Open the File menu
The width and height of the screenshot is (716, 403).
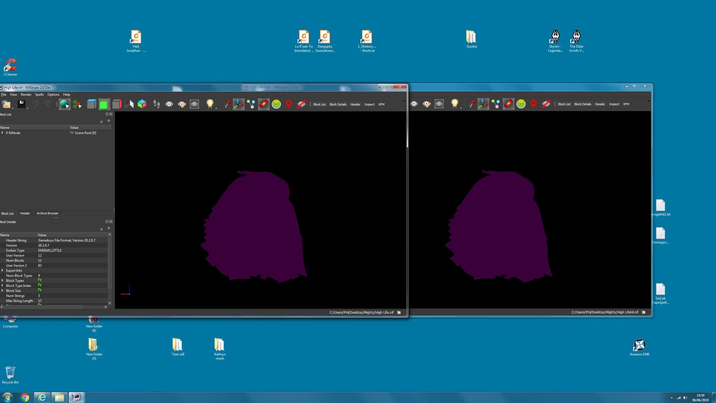pyautogui.click(x=4, y=94)
